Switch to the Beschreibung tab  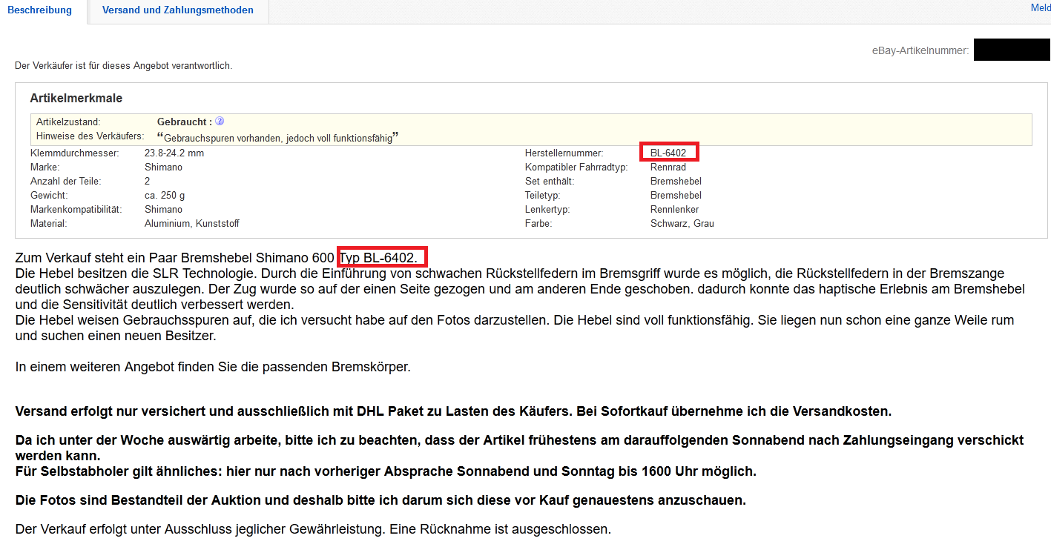coord(39,10)
